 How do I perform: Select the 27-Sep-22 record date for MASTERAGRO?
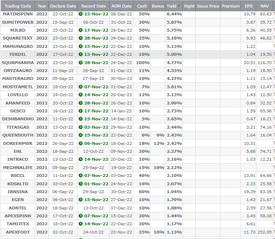point(93,79)
